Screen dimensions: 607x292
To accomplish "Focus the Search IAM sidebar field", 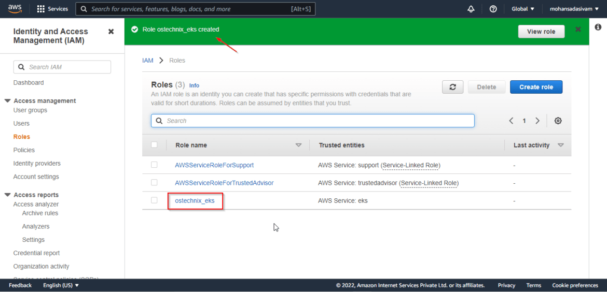I will pyautogui.click(x=62, y=67).
